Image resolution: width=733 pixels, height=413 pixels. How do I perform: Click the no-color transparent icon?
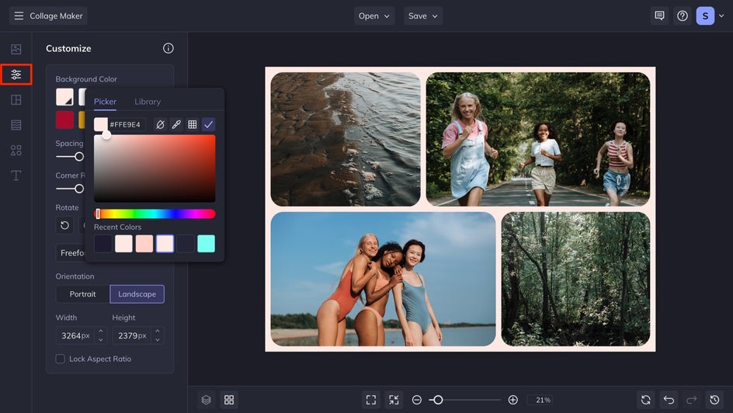click(x=160, y=124)
